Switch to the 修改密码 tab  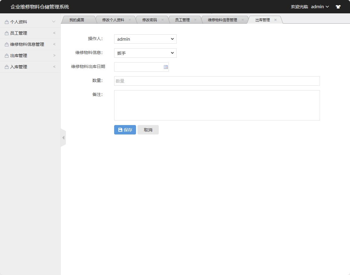(x=150, y=19)
